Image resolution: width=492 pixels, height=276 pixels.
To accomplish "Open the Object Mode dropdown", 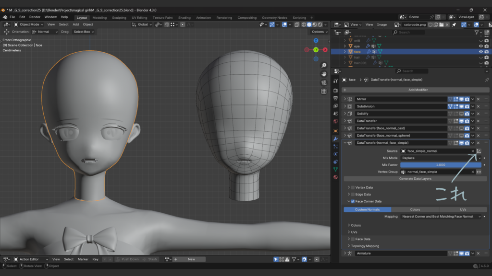I will [29, 24].
